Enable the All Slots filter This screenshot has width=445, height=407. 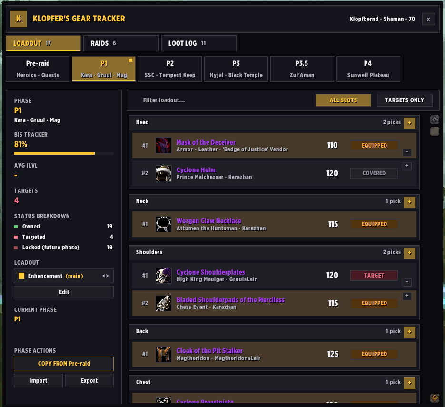pyautogui.click(x=343, y=100)
